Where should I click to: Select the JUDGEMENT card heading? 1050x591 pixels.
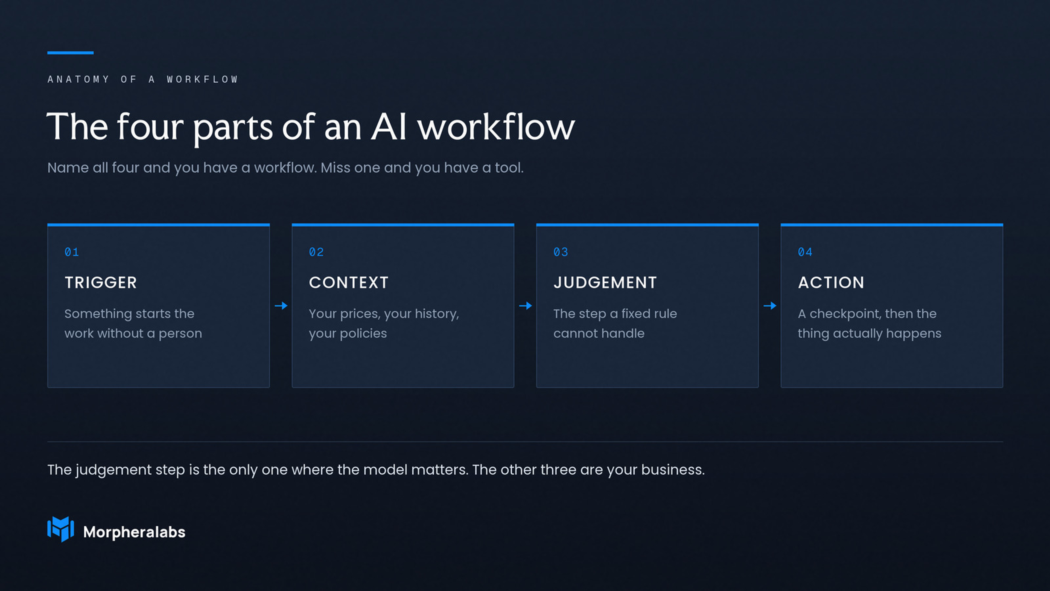(605, 282)
